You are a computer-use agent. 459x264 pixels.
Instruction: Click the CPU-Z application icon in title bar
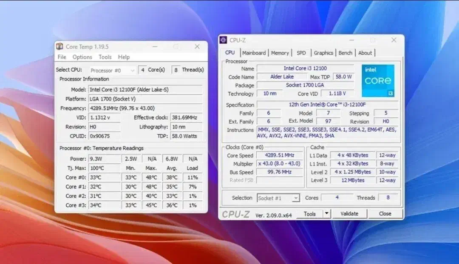tap(222, 40)
